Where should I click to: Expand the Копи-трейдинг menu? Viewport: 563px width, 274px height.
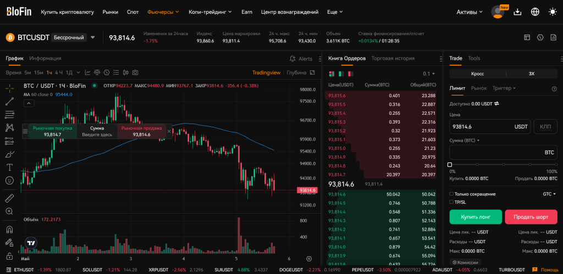211,12
